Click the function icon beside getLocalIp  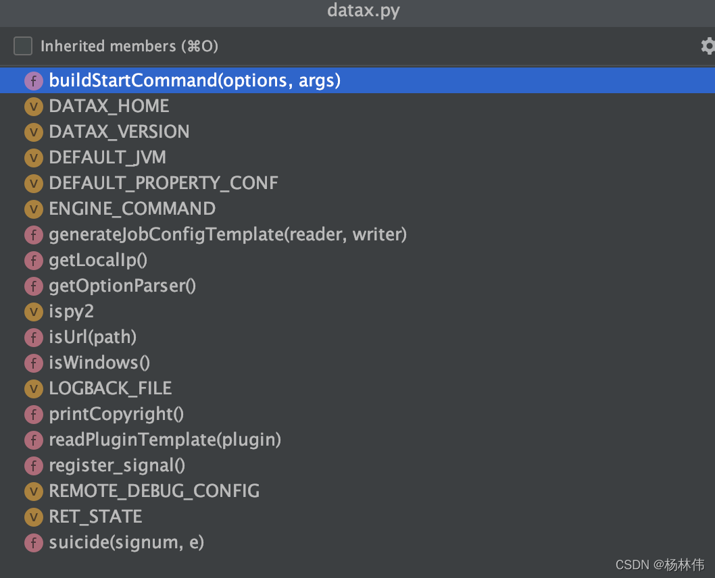33,260
